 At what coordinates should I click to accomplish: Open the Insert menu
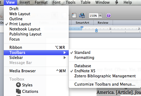point(25,2)
